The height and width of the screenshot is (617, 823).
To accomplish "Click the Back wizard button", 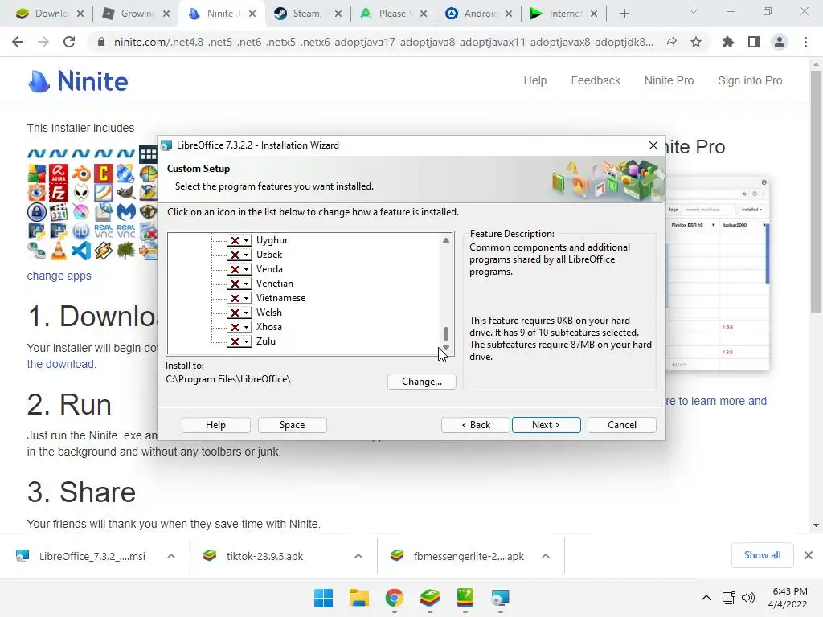I will (x=476, y=425).
